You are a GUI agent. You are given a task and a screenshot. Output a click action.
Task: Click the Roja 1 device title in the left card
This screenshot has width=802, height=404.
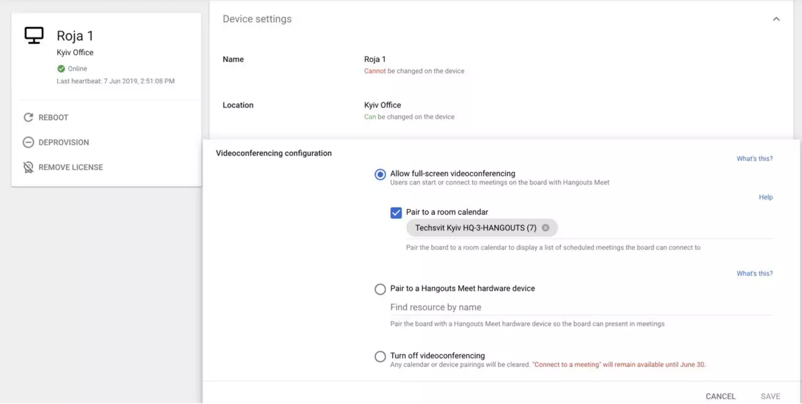click(x=75, y=36)
